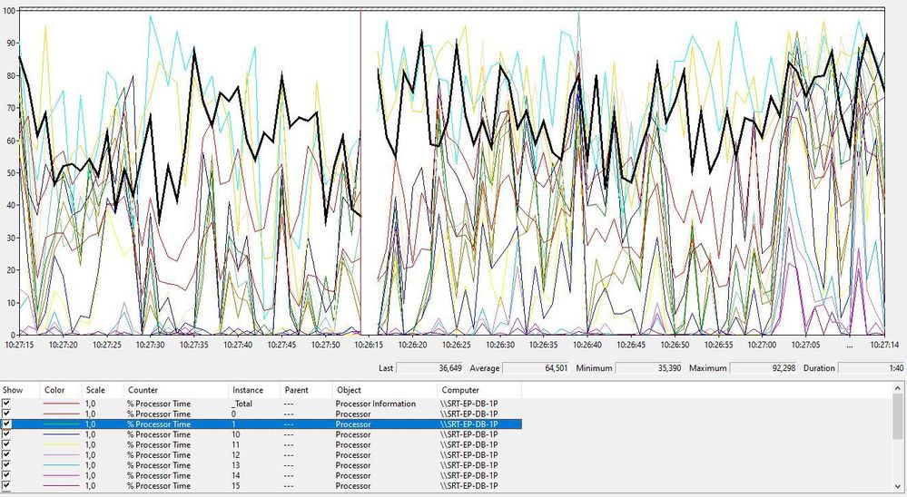Screen dimensions: 907x497
Task: Click the counter list scrollbar up arrow
Action: click(x=898, y=389)
